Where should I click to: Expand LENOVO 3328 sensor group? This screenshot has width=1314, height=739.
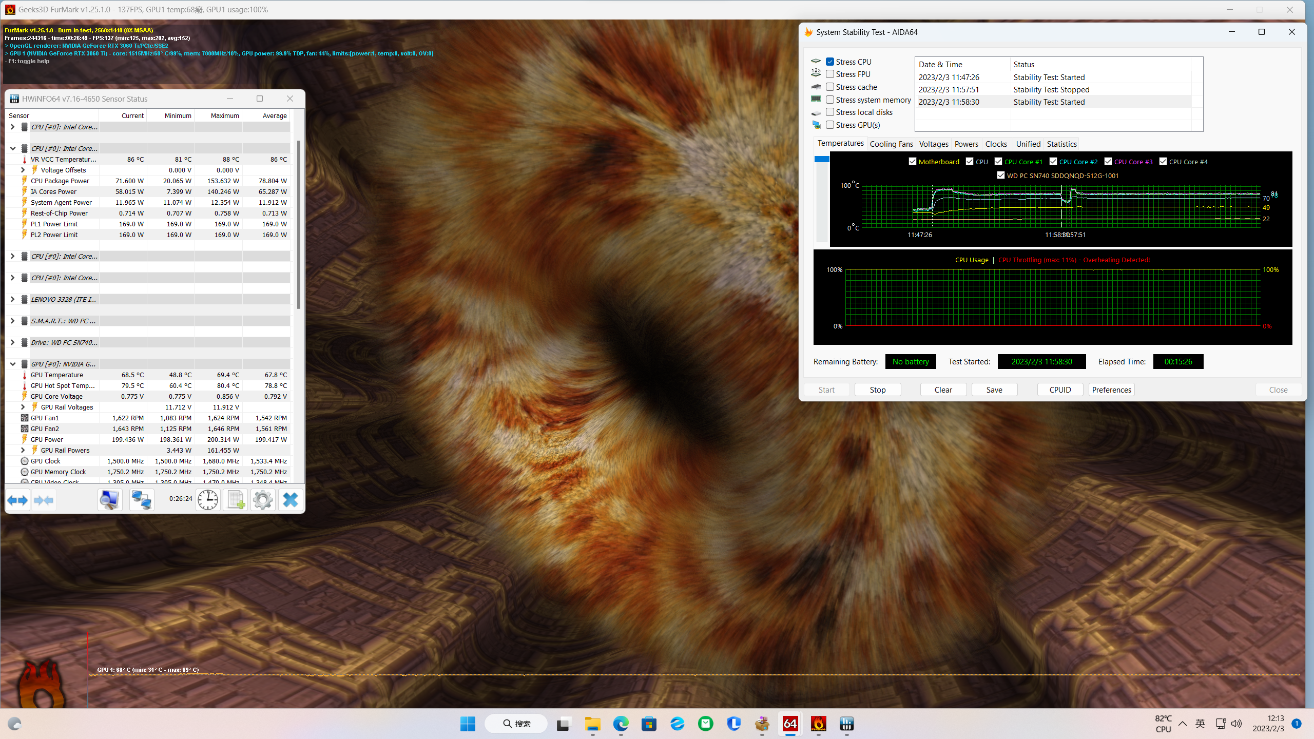coord(13,299)
